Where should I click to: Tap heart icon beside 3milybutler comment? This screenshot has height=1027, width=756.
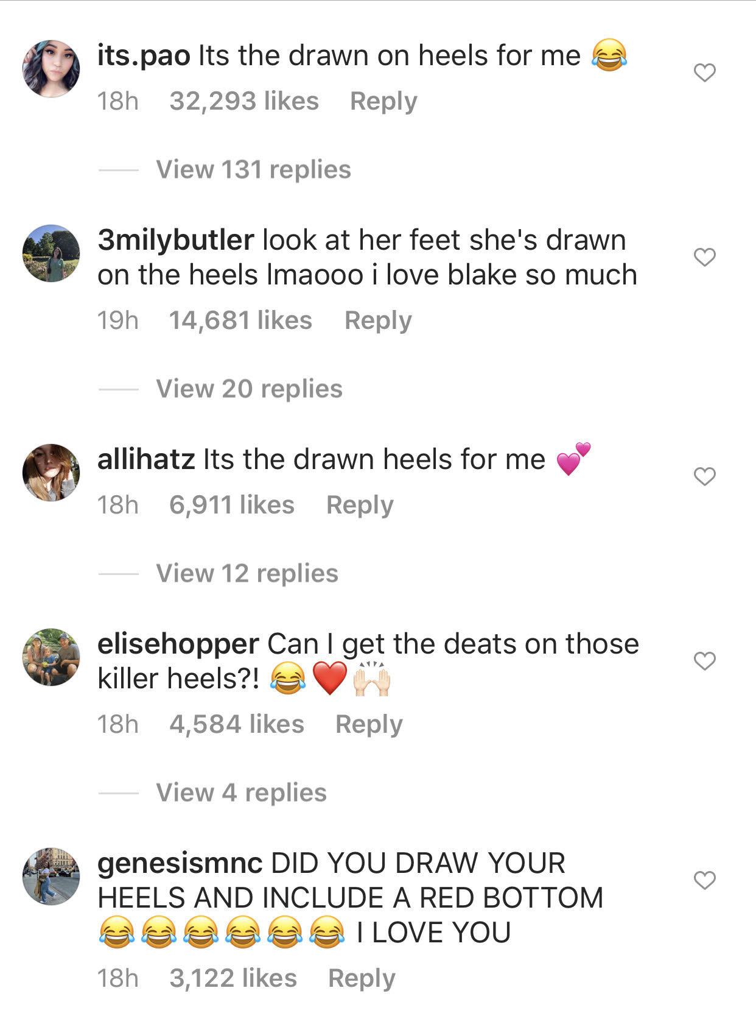pos(704,258)
